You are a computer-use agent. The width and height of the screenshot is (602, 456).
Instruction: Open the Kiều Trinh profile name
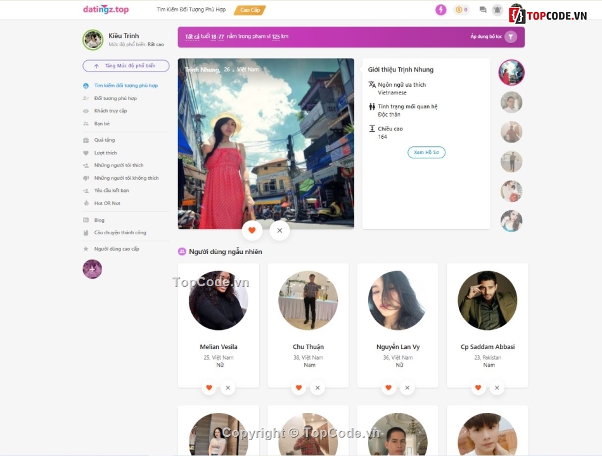pos(124,35)
